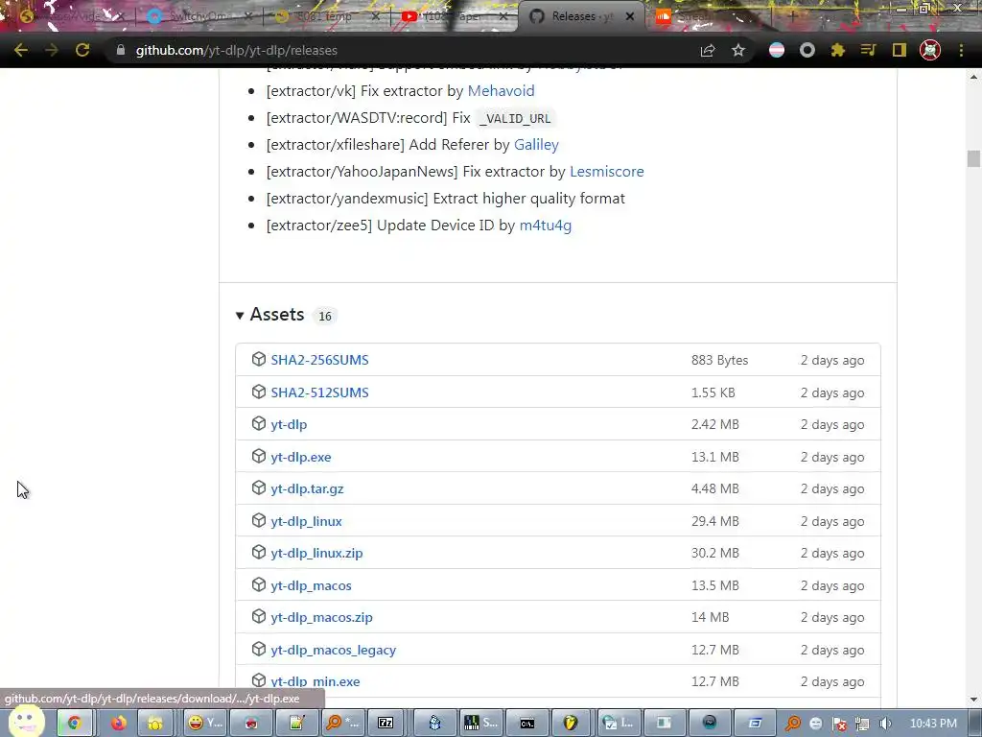
Task: Open command prompt taskbar button
Action: coord(527,724)
